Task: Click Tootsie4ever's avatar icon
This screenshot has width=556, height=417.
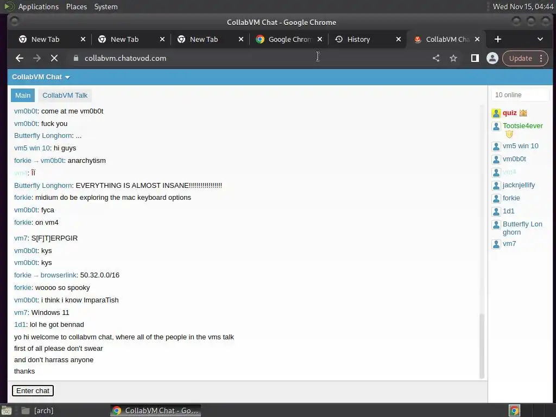Action: click(x=496, y=126)
